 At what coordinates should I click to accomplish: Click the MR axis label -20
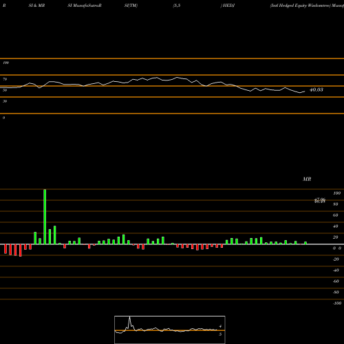(x=336, y=259)
